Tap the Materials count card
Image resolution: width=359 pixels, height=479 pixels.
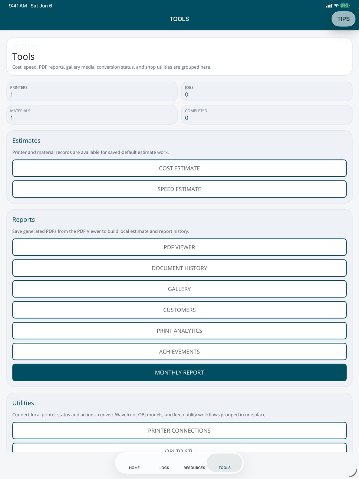point(92,115)
